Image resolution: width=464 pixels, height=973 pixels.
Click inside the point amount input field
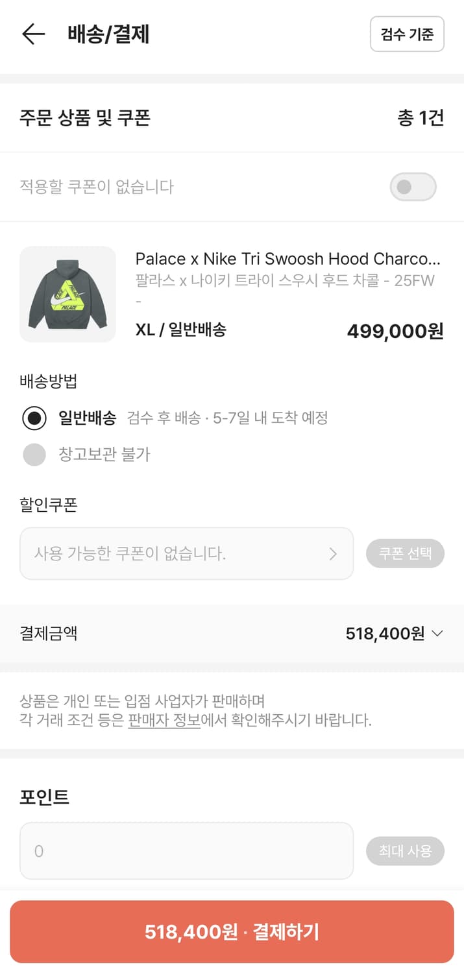(x=186, y=850)
